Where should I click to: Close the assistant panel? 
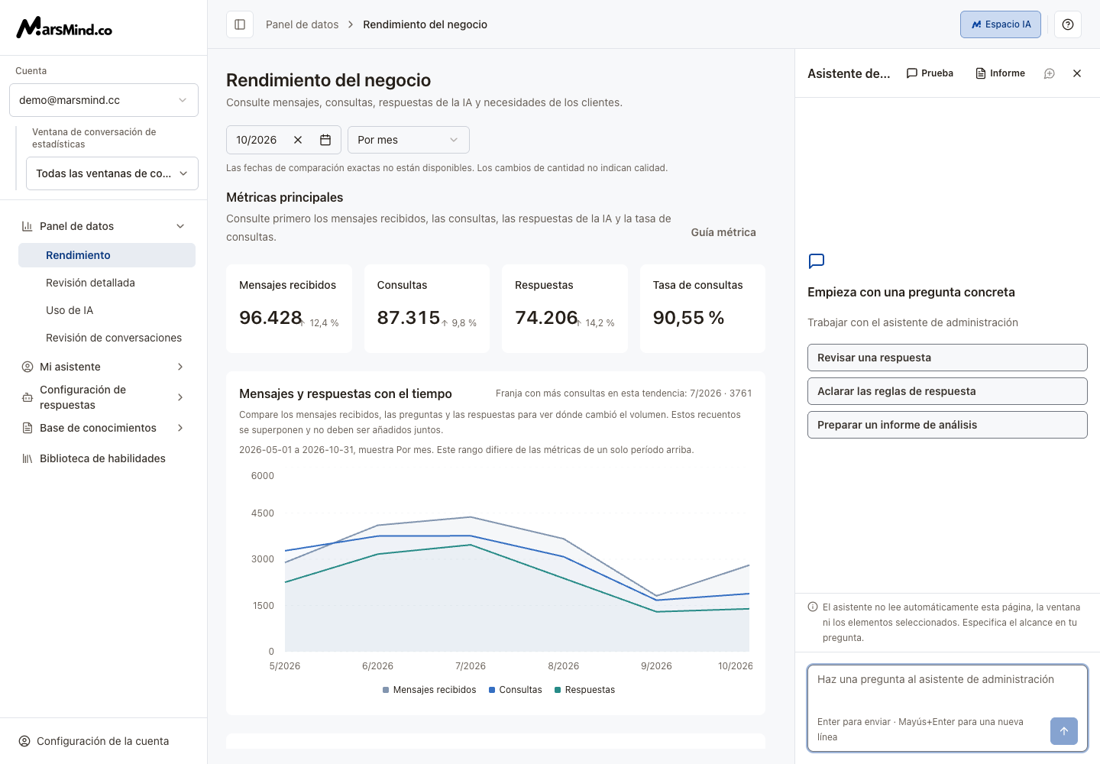pos(1077,73)
